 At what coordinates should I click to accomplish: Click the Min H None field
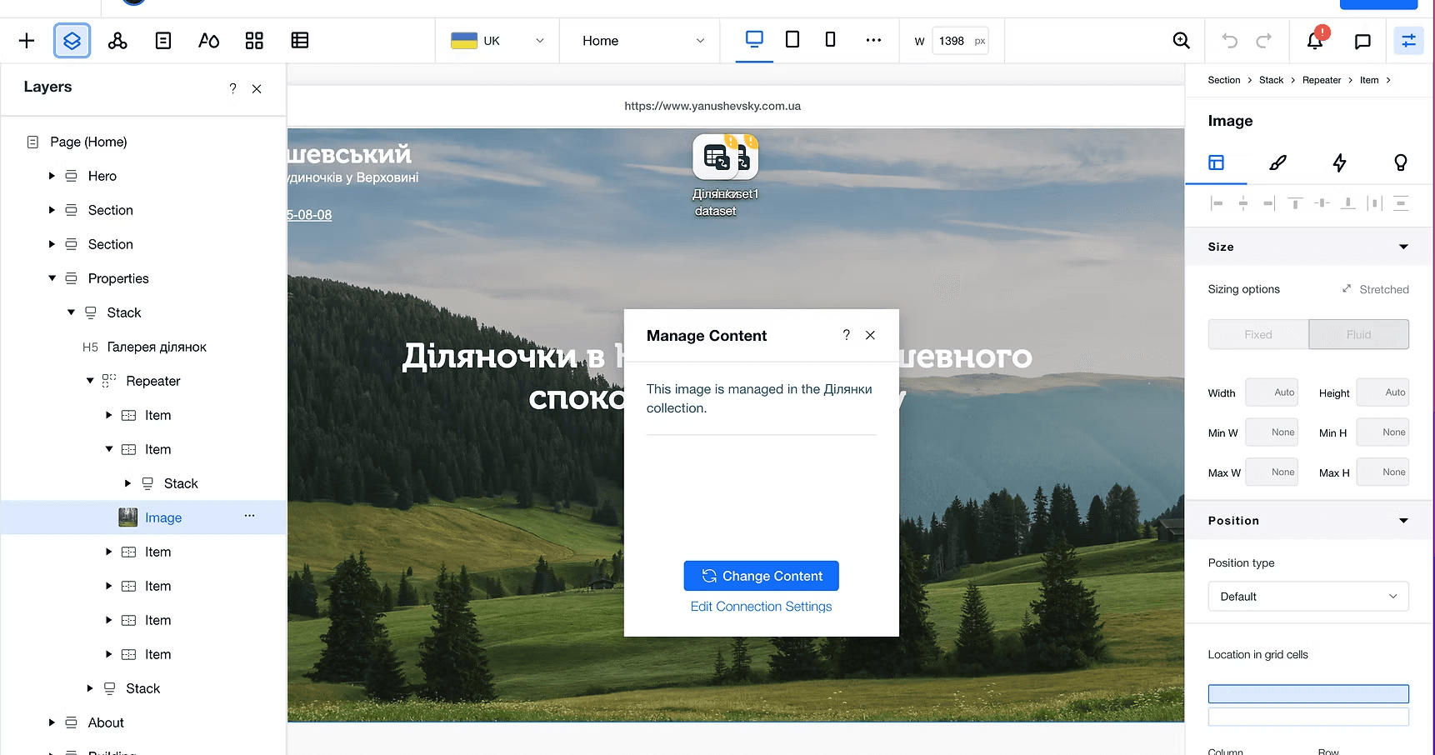pyautogui.click(x=1382, y=432)
